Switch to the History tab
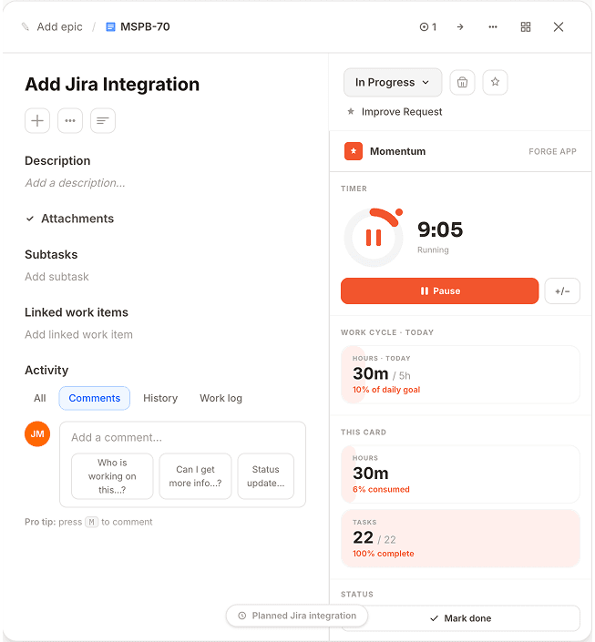 click(160, 398)
